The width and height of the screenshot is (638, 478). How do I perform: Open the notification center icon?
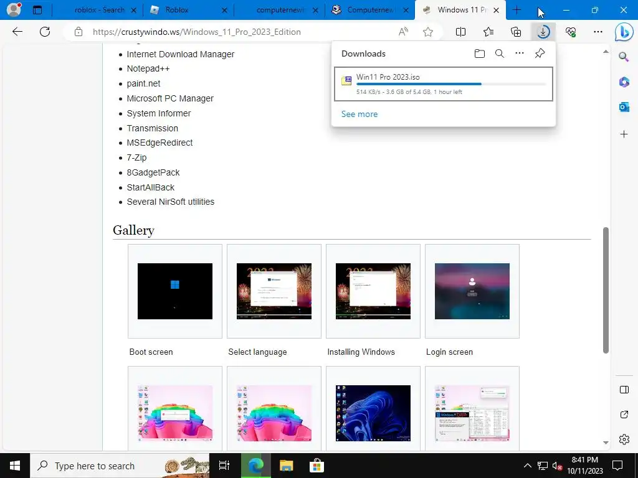pyautogui.click(x=617, y=466)
